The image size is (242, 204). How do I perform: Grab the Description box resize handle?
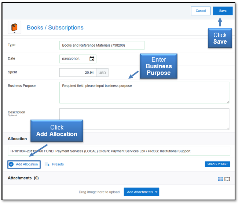click(227, 128)
